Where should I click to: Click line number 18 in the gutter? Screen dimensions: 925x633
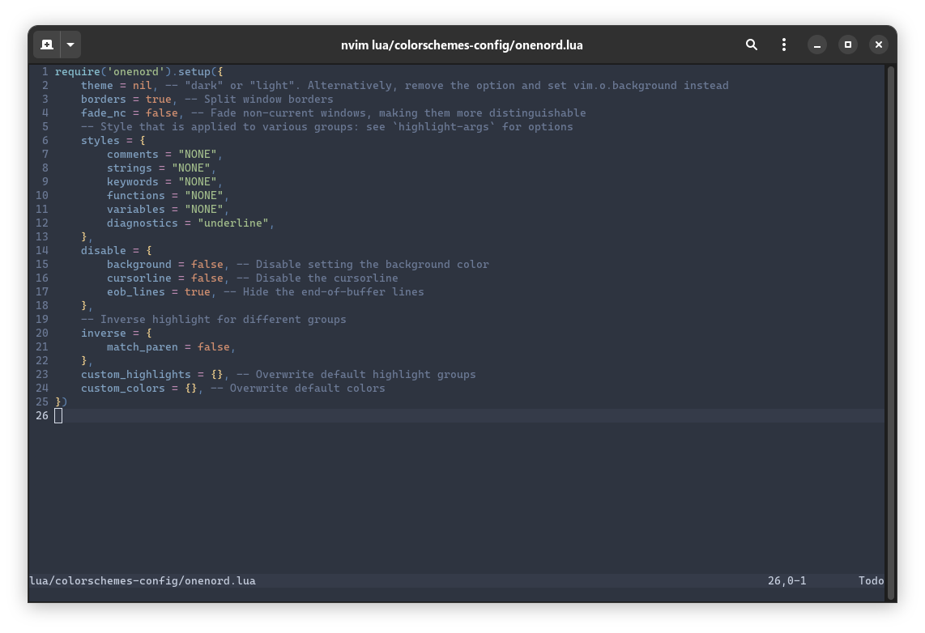click(42, 306)
